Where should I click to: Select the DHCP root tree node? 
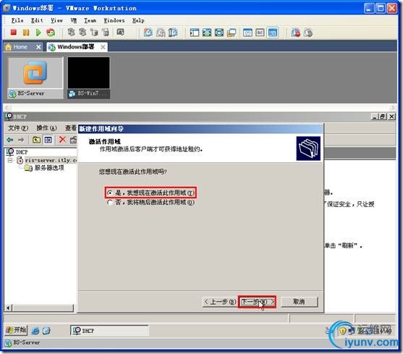tap(22, 152)
